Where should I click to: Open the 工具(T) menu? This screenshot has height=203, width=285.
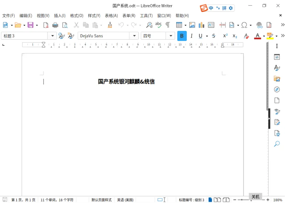[146, 16]
